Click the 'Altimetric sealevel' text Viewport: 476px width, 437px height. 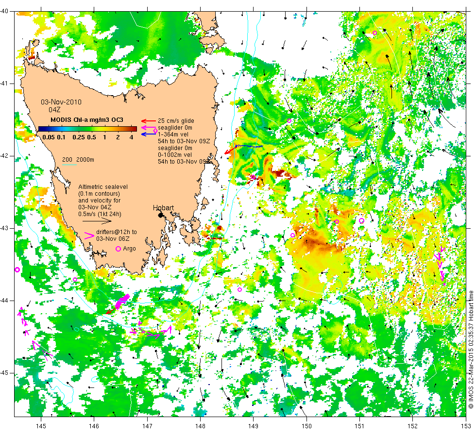pos(103,187)
